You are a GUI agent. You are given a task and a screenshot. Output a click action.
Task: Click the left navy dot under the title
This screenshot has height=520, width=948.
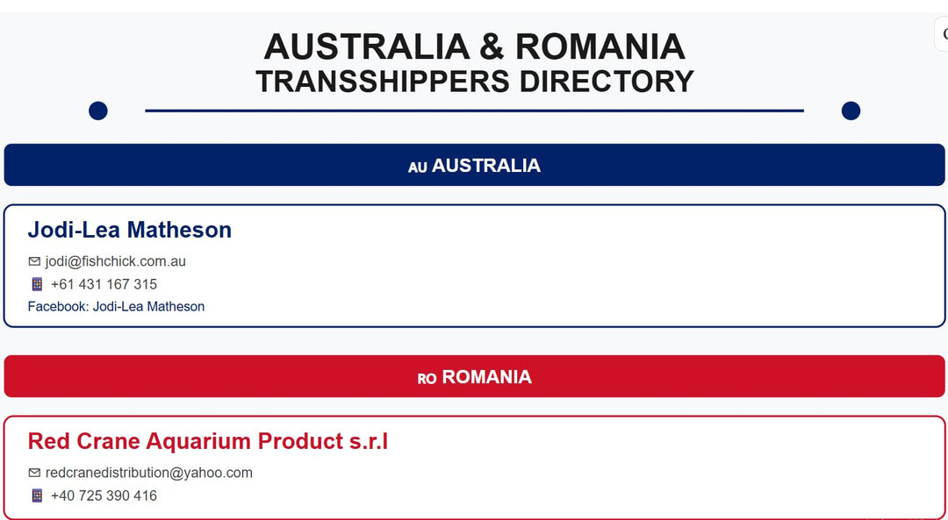[98, 111]
